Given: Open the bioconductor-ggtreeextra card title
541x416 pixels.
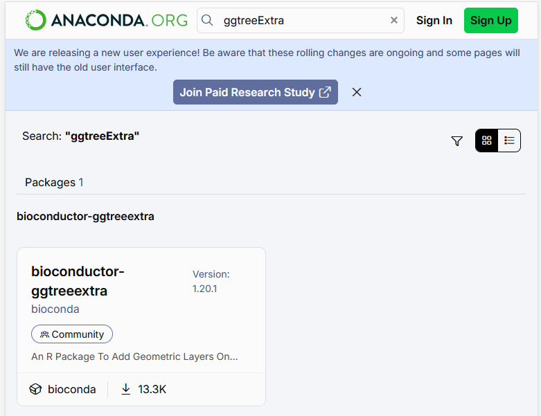Looking at the screenshot, I should click(78, 280).
